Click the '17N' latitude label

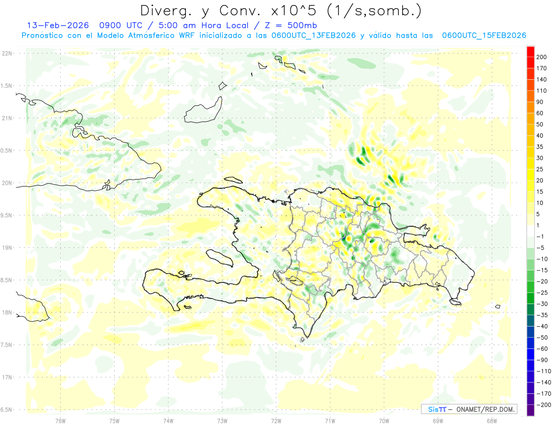click(x=7, y=377)
